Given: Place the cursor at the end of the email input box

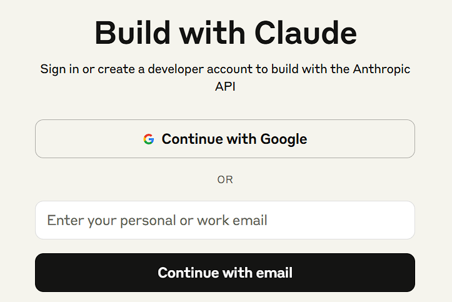Looking at the screenshot, I should point(404,220).
